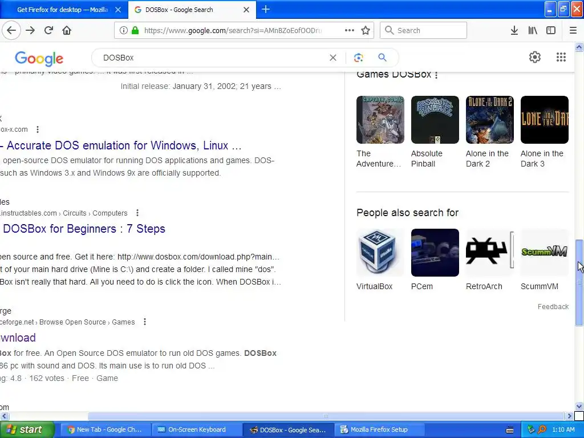Go back with the Firefox back arrow
This screenshot has width=584, height=438.
11,31
